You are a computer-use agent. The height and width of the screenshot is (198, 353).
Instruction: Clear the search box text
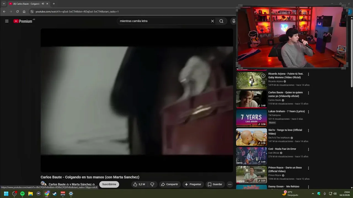point(212,21)
